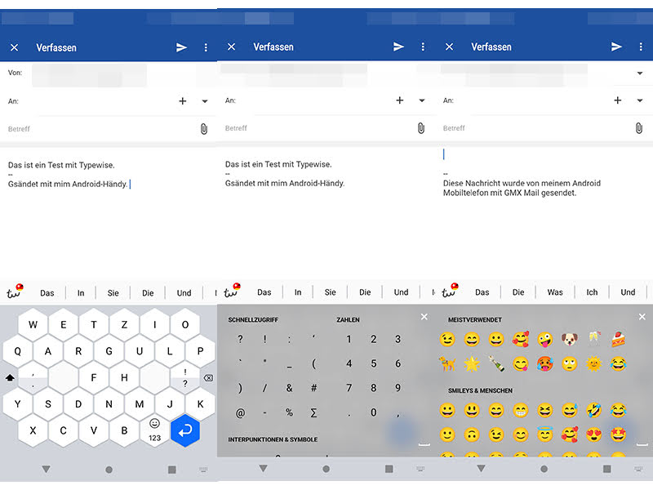
Task: Tap the W hexagon key
Action: (x=33, y=324)
